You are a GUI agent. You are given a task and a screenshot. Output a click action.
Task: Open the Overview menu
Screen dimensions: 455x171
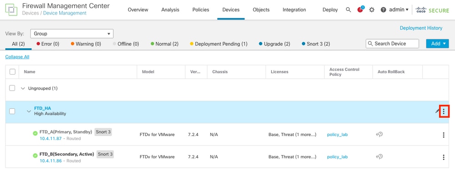tap(138, 10)
